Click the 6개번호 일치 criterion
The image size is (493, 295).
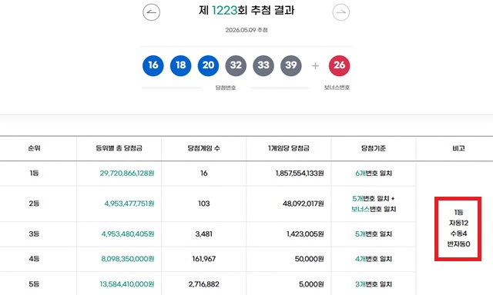click(x=374, y=173)
